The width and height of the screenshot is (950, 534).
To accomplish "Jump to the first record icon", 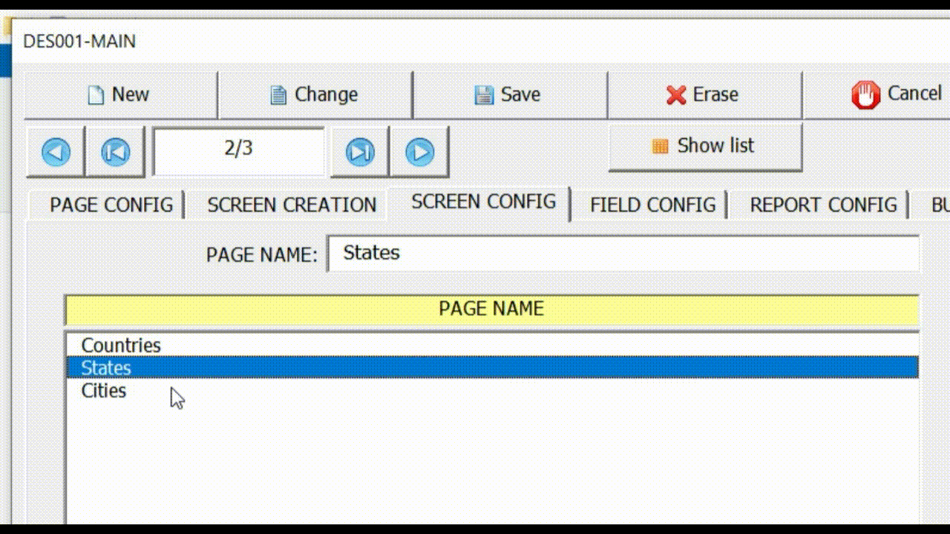I will click(116, 151).
